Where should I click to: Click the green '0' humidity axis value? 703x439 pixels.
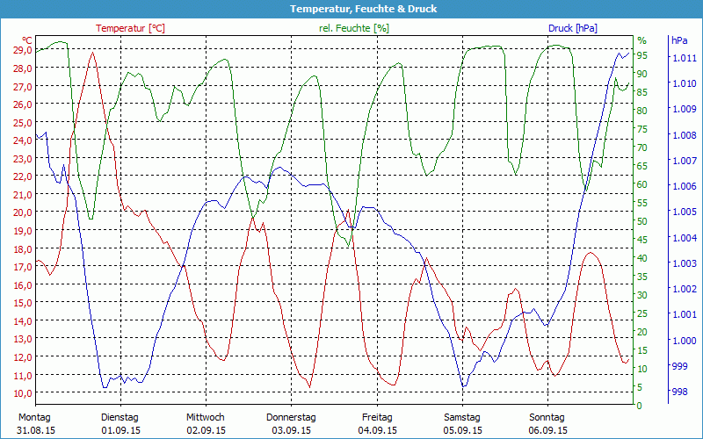[640, 406]
